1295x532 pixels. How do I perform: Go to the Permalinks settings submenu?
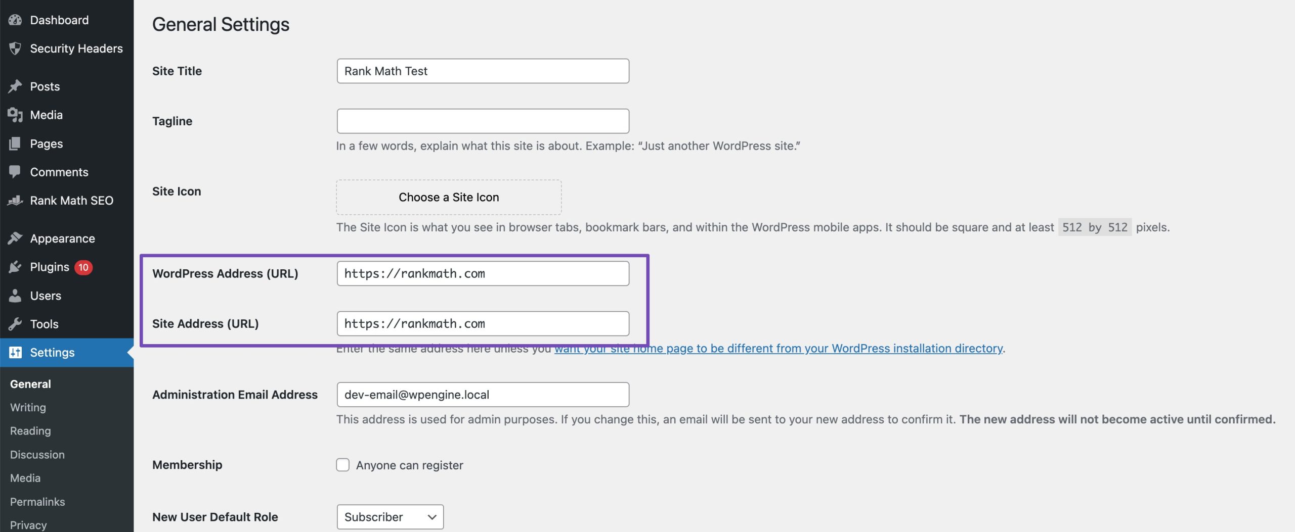tap(37, 502)
